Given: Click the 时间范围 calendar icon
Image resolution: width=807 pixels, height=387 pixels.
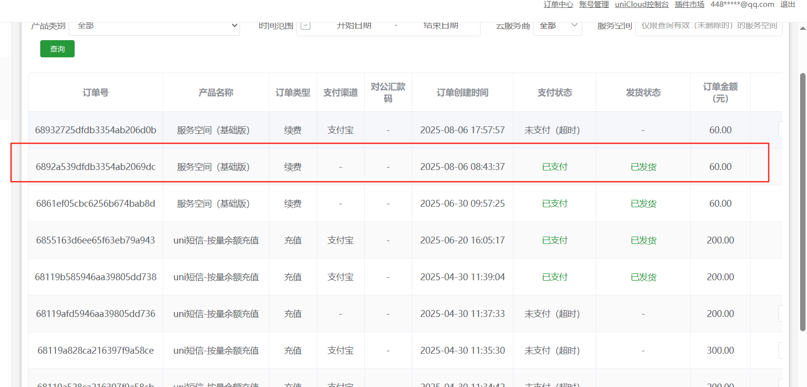Looking at the screenshot, I should 305,25.
